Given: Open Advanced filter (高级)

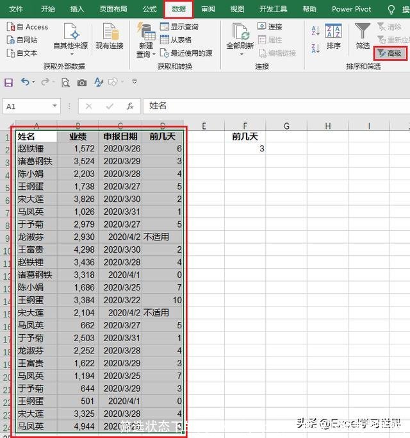Looking at the screenshot, I should coord(390,53).
